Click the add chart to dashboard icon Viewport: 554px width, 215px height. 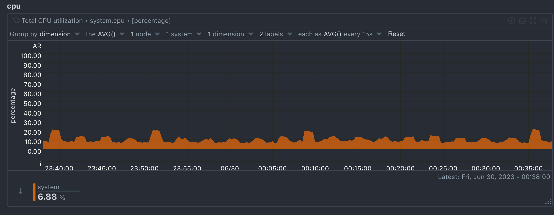(544, 21)
